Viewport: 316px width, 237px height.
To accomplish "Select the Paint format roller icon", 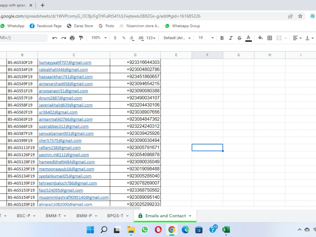I will click(81, 38).
